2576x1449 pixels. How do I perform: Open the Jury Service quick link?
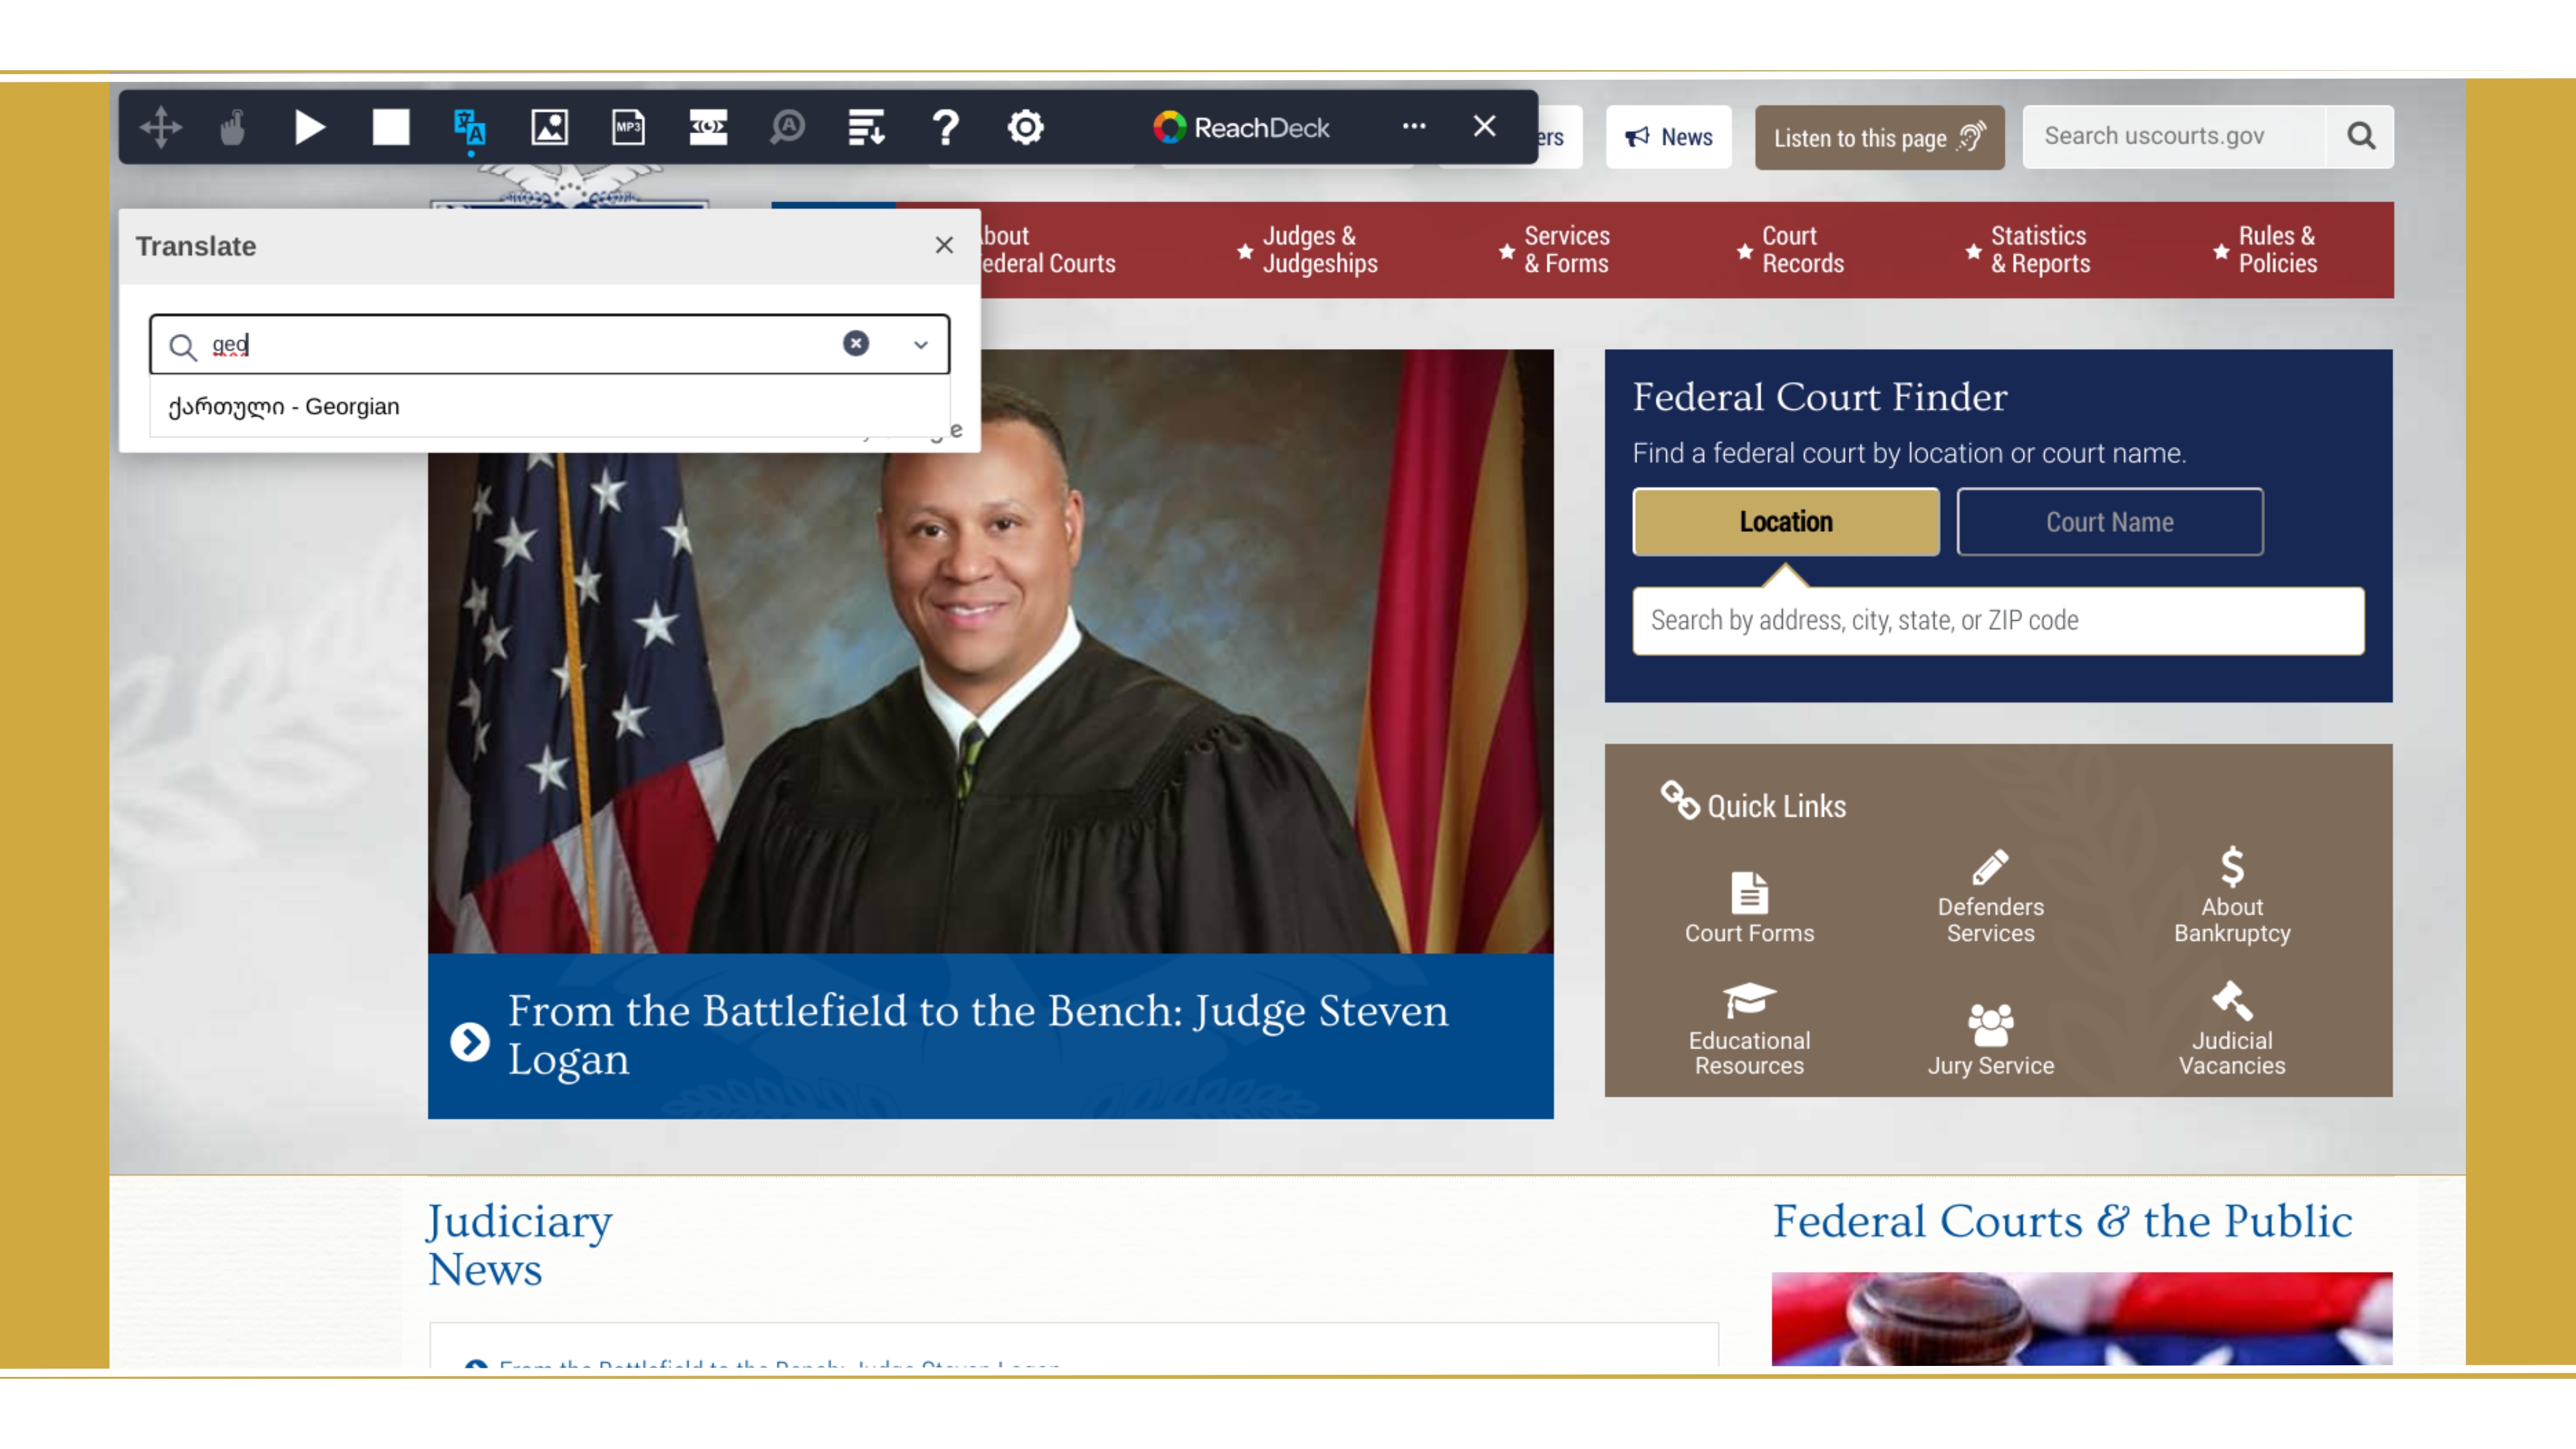coord(1990,1039)
